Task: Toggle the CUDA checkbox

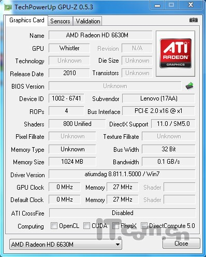Action: point(86,226)
